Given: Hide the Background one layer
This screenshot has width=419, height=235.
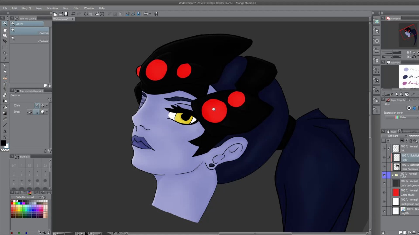Looking at the screenshot, I should click(x=384, y=202).
